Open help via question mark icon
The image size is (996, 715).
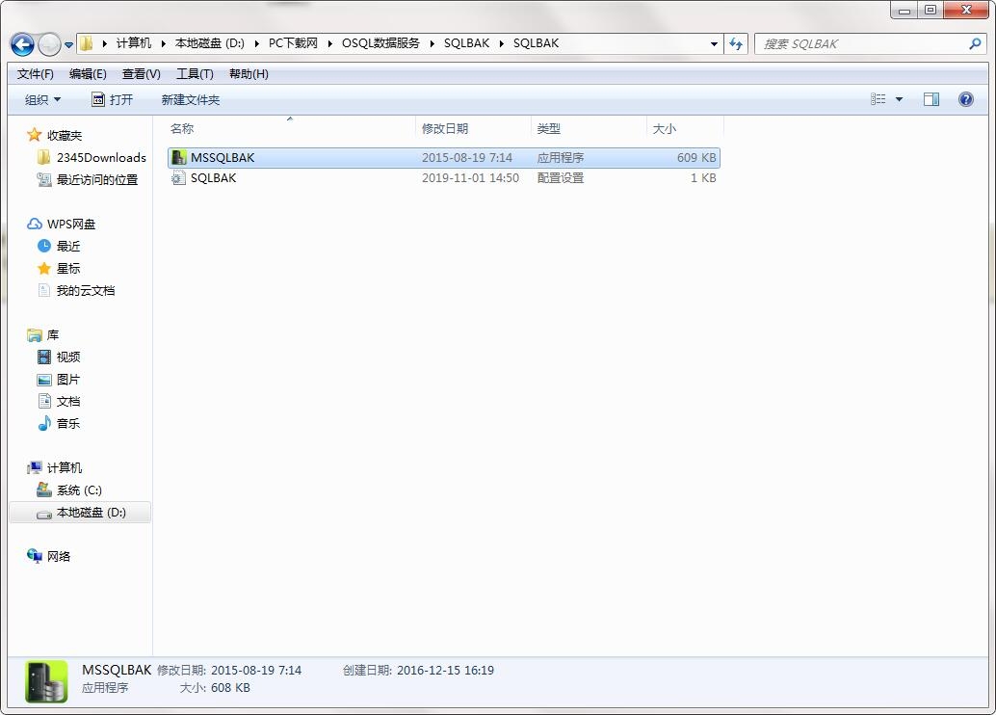[x=965, y=99]
